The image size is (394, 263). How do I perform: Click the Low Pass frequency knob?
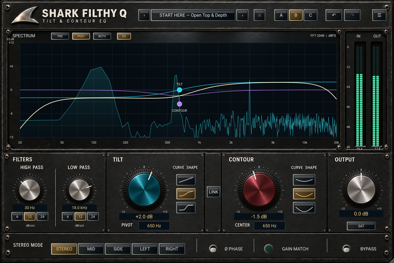pyautogui.click(x=80, y=190)
